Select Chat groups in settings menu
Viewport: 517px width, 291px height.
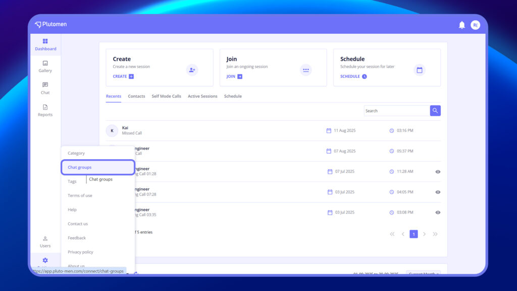[98, 167]
